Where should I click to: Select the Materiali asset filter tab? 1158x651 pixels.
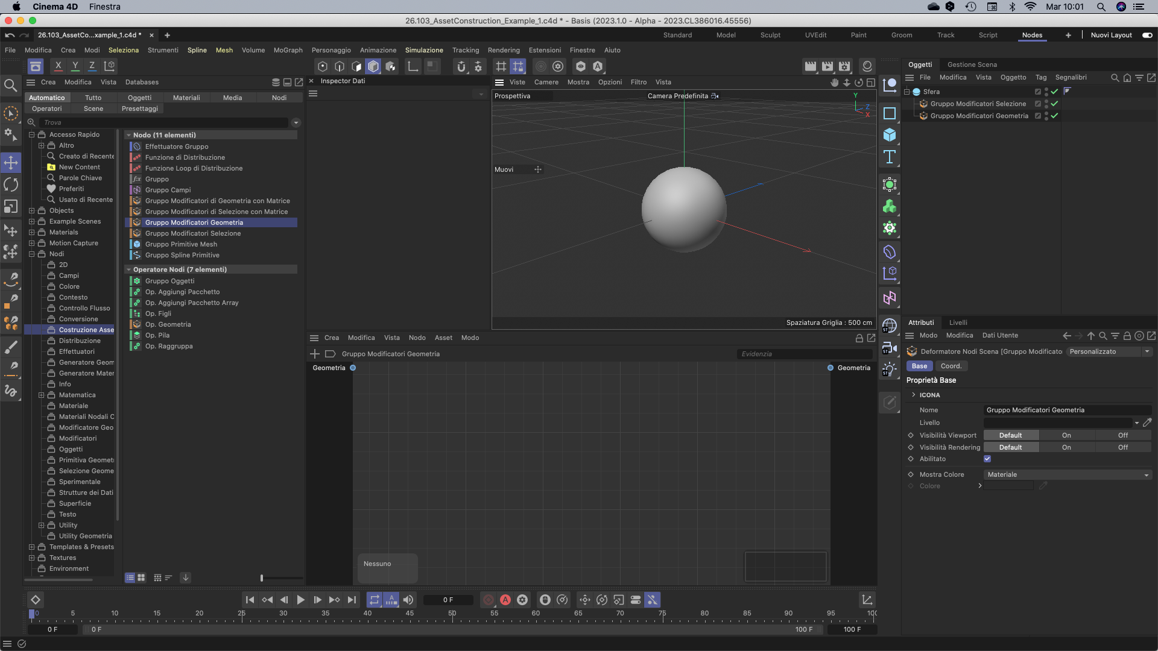tap(186, 98)
